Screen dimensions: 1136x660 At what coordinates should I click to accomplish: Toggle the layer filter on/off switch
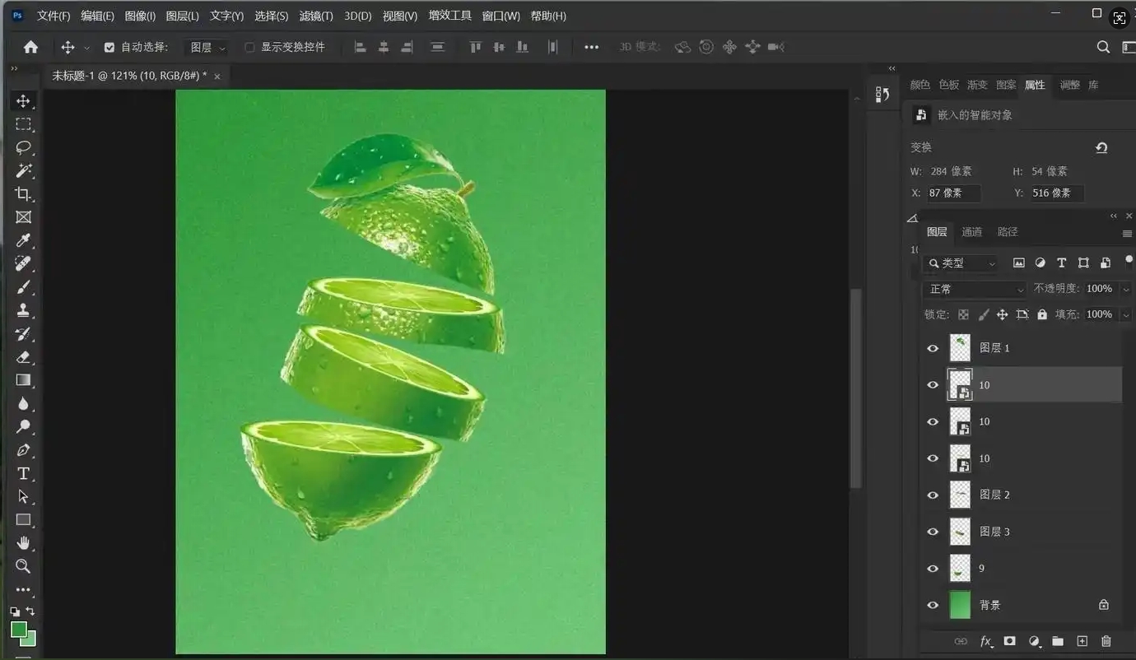point(1129,262)
